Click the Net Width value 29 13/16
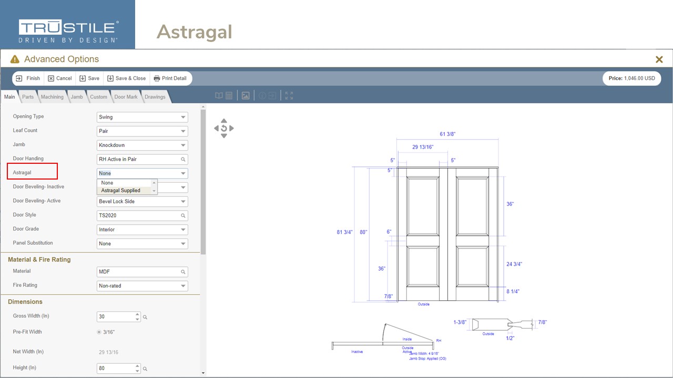The width and height of the screenshot is (673, 378). [x=109, y=352]
